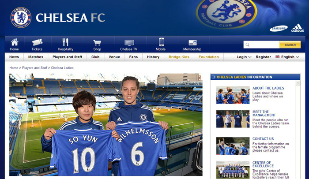Click the Adidas sponsor logo

pos(298,28)
